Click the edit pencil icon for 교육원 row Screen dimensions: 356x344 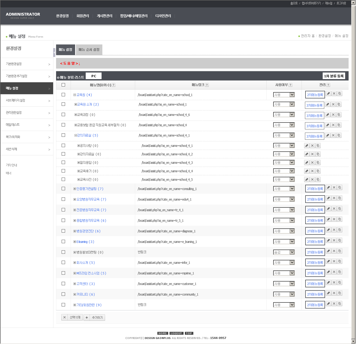(328, 93)
